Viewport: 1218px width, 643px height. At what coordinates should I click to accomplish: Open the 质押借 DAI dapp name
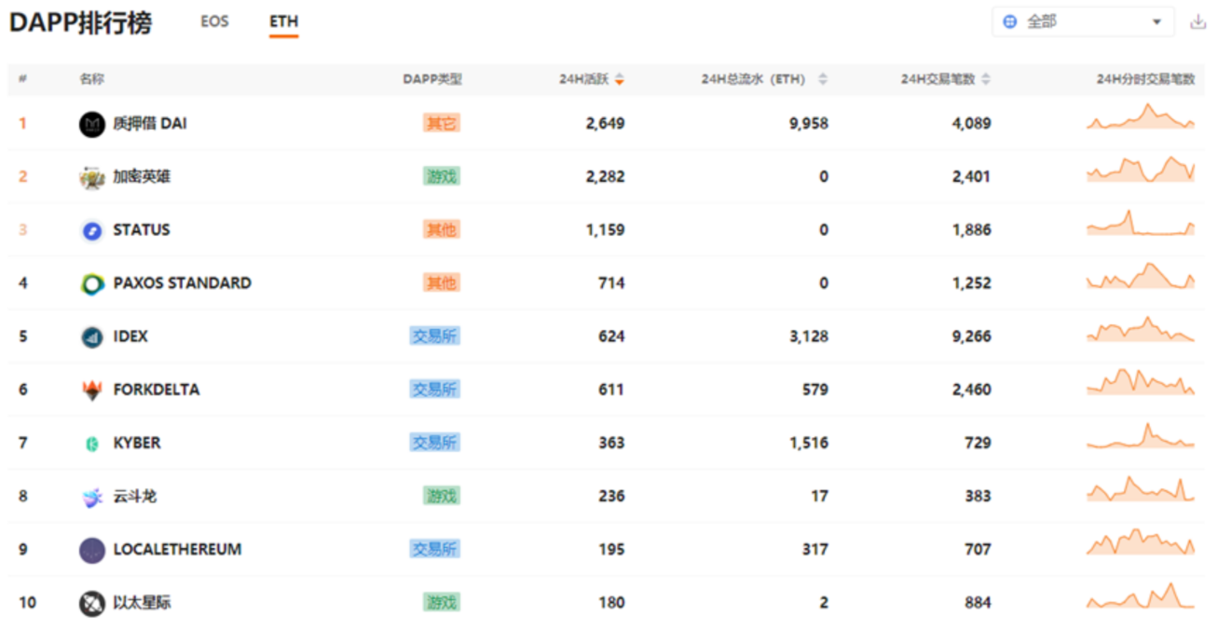click(149, 123)
